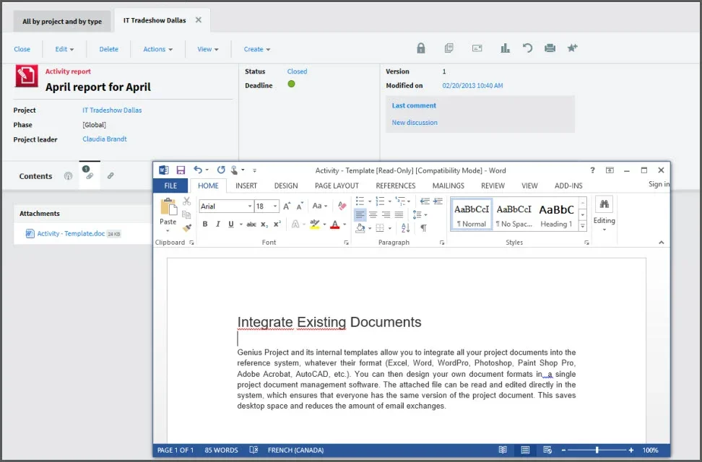The height and width of the screenshot is (462, 702).
Task: Toggle align left paragraph button
Action: [x=360, y=214]
